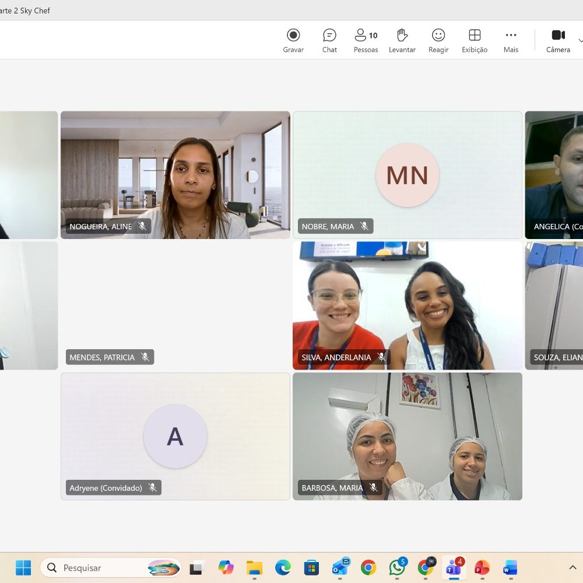Screen dimensions: 583x583
Task: Select the BARBOSA, MARIA video tile
Action: point(407,436)
